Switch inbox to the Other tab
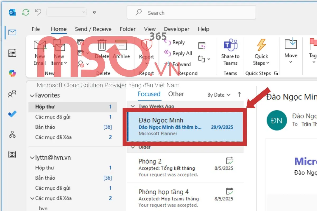 pos(176,94)
